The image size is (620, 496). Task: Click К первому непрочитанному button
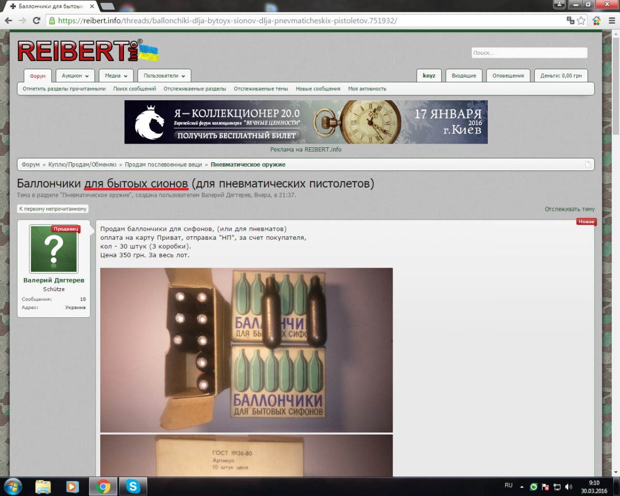pos(53,209)
